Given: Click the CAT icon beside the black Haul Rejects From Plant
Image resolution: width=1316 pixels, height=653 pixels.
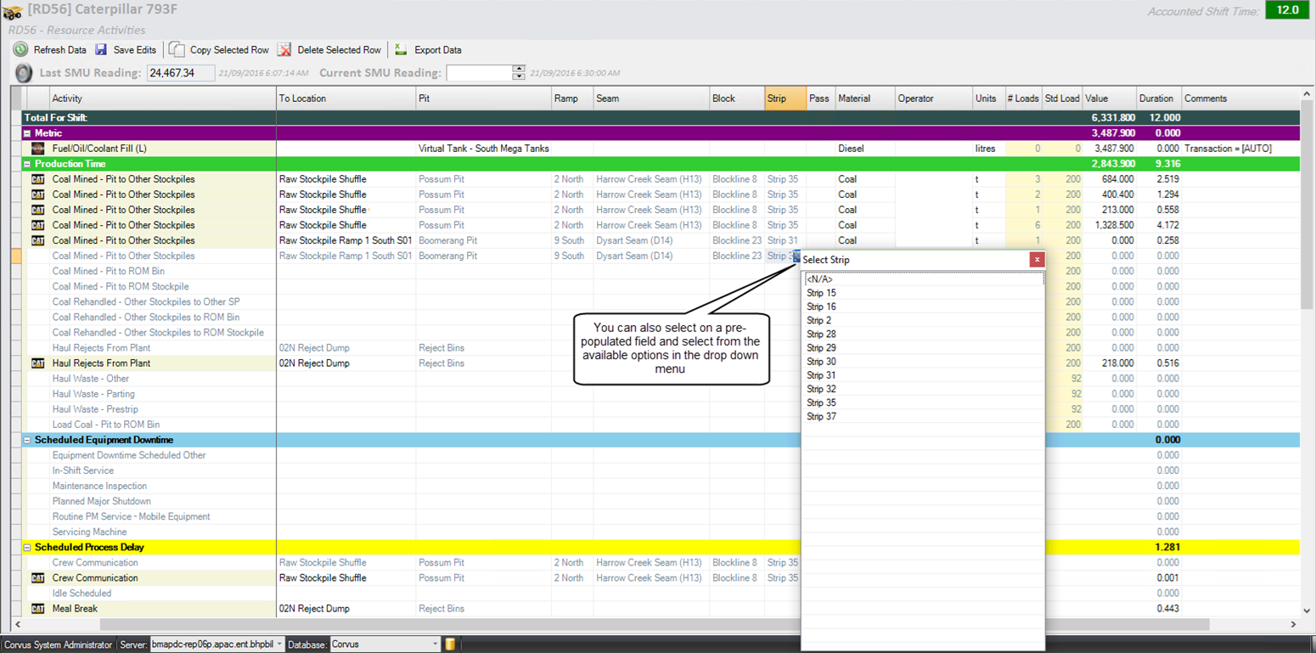Looking at the screenshot, I should pos(37,363).
